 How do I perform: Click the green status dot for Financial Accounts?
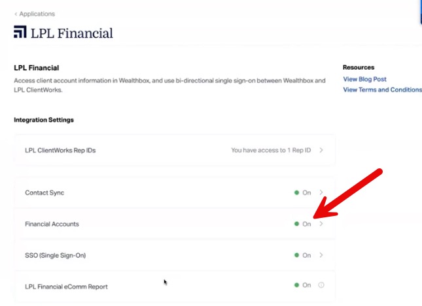(x=297, y=224)
